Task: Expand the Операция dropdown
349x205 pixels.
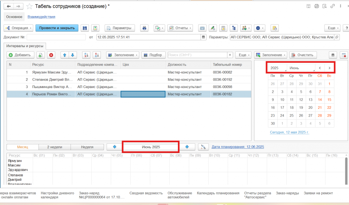Action: tap(19, 28)
